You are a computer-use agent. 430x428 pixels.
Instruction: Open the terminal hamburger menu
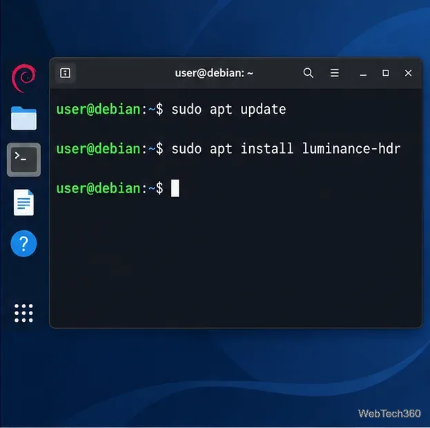[335, 73]
